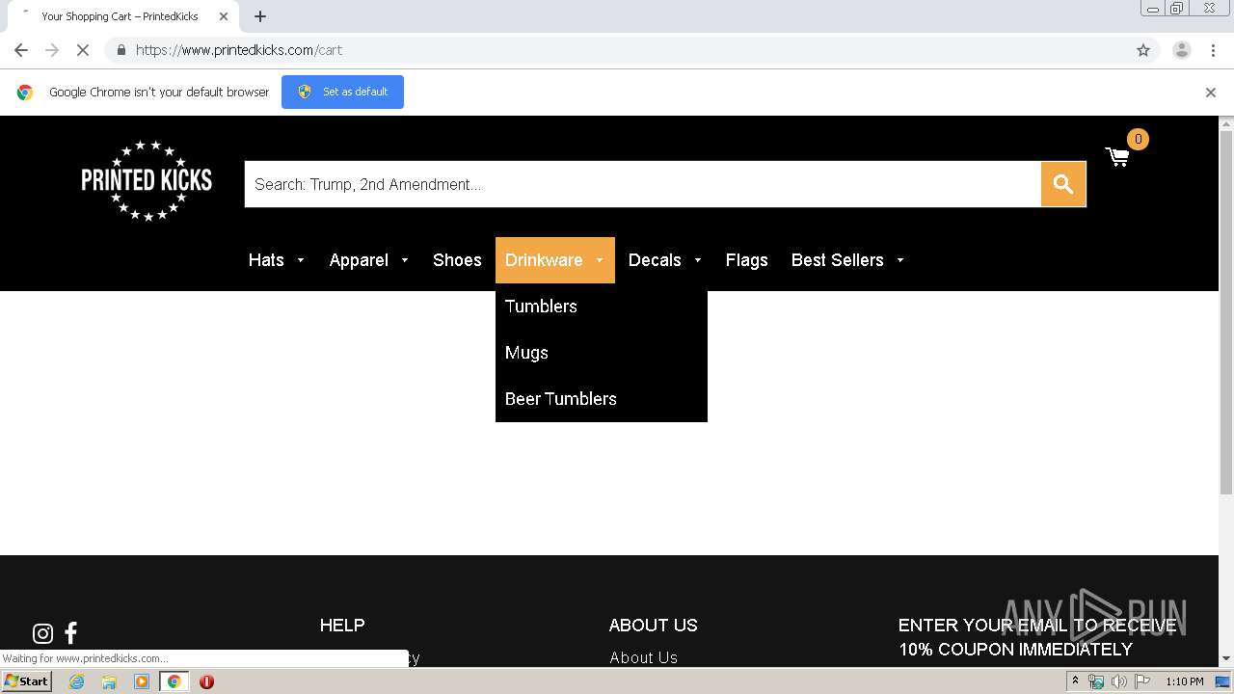Click Set as default button

tap(342, 93)
